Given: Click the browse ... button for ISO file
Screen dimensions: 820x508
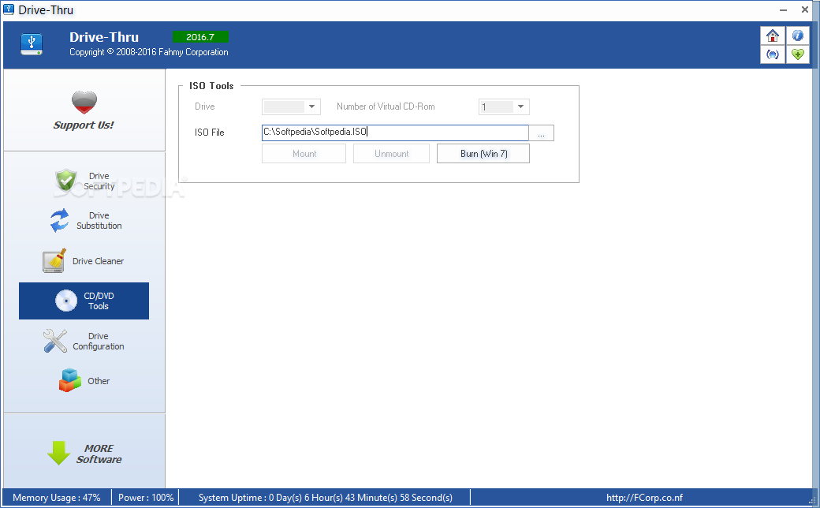Looking at the screenshot, I should click(541, 133).
